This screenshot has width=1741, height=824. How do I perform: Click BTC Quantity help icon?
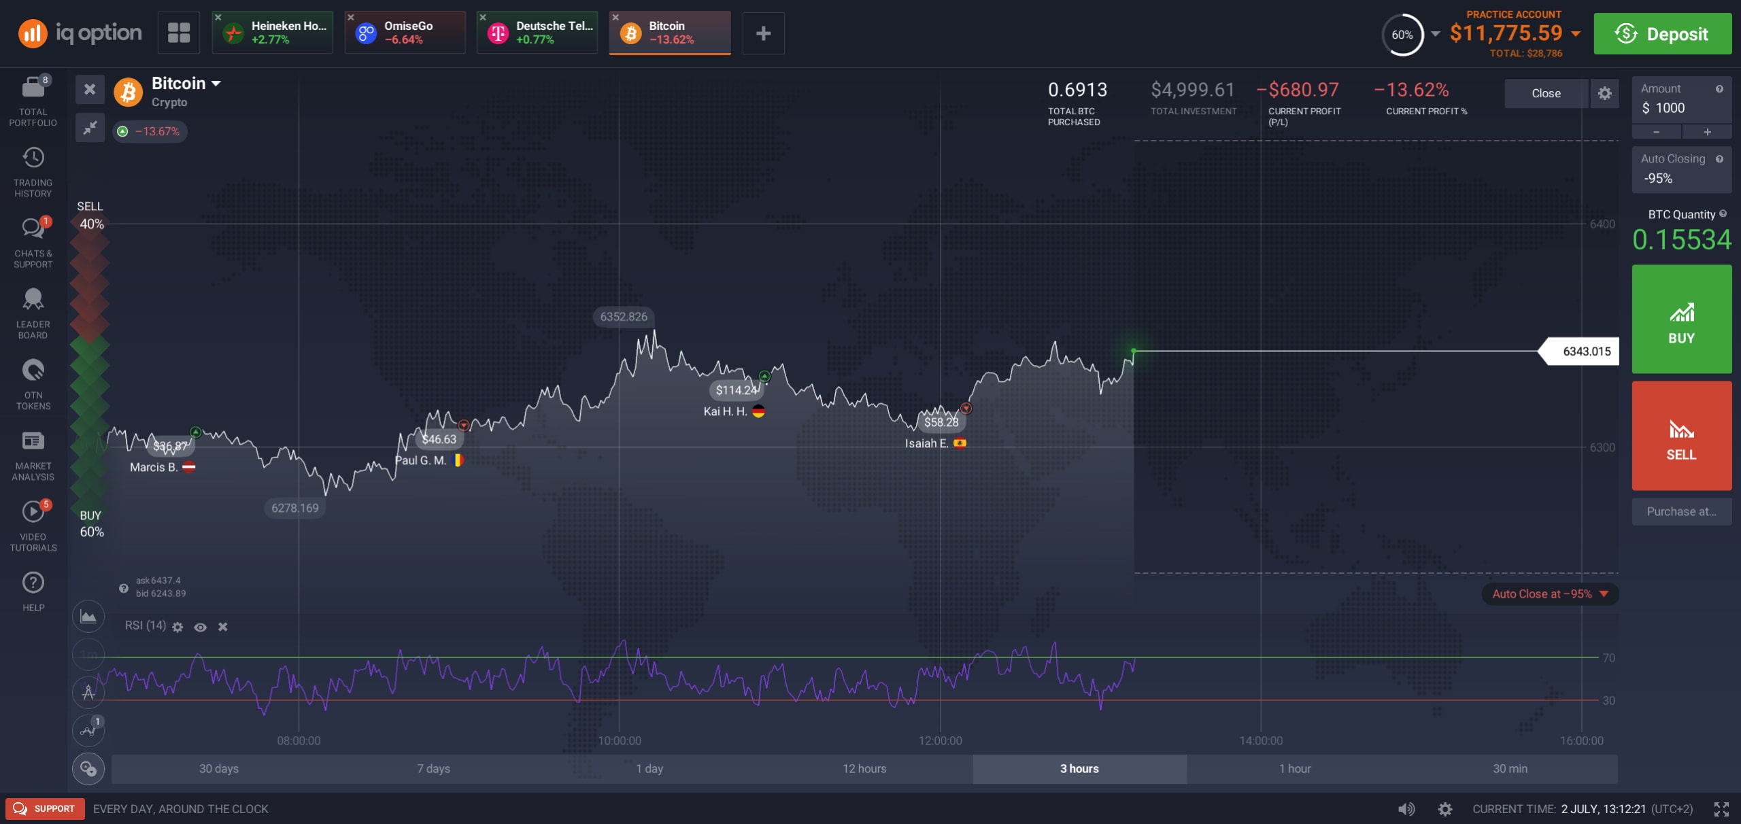1723,214
